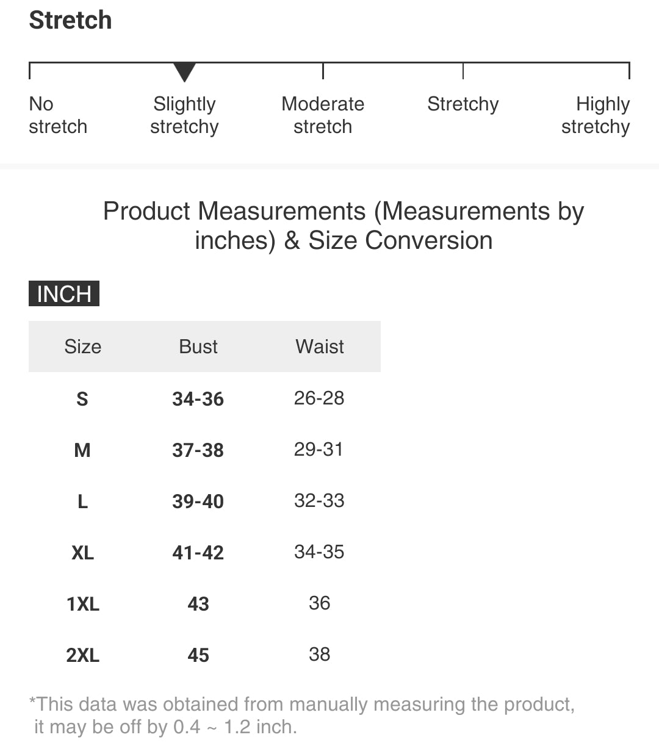Viewport: 659px width, 754px height.
Task: Select the S size row label
Action: [x=82, y=399]
